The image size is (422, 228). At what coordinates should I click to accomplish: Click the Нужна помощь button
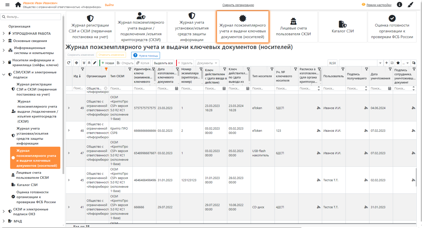pyautogui.click(x=145, y=55)
